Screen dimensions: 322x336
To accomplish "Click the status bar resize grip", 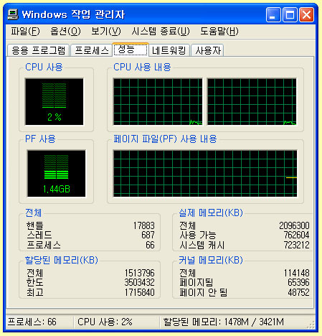I will point(311,325).
